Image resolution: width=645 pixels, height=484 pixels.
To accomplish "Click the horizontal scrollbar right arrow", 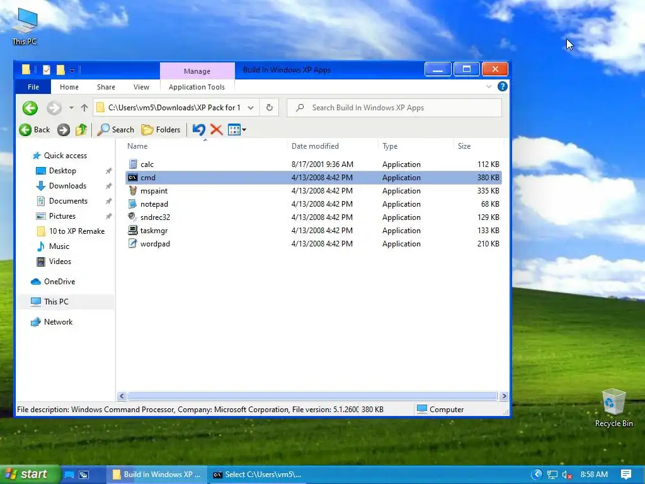I will click(504, 396).
